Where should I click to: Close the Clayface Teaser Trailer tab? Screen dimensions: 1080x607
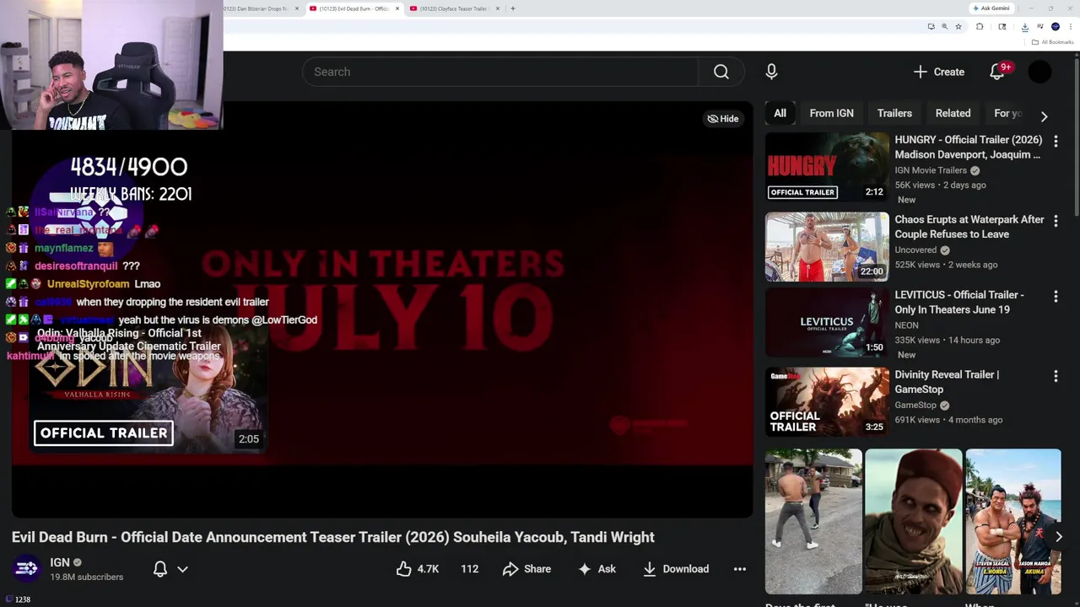pos(498,8)
